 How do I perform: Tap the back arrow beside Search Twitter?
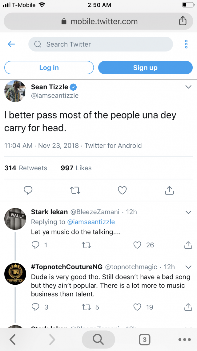tap(11, 44)
